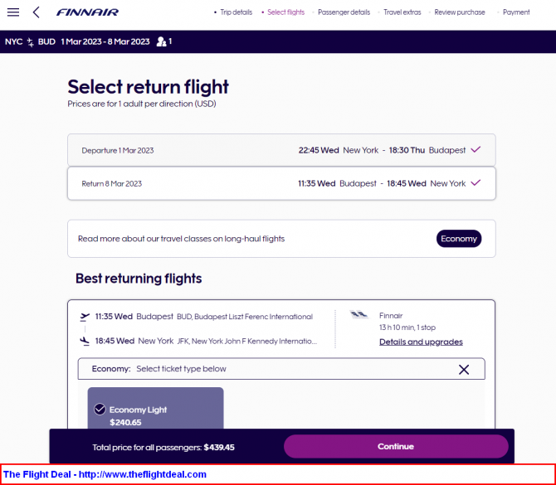
Task: Click the Finnair logo
Action: tap(87, 12)
